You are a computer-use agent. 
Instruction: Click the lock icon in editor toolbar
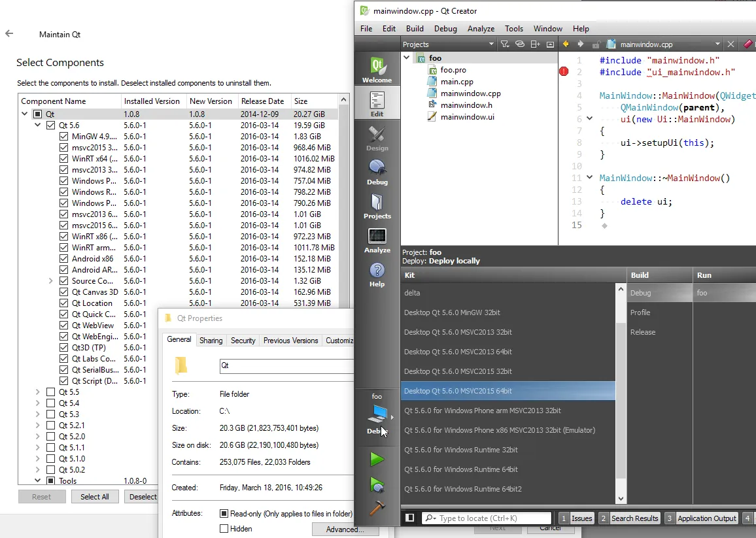tap(596, 44)
